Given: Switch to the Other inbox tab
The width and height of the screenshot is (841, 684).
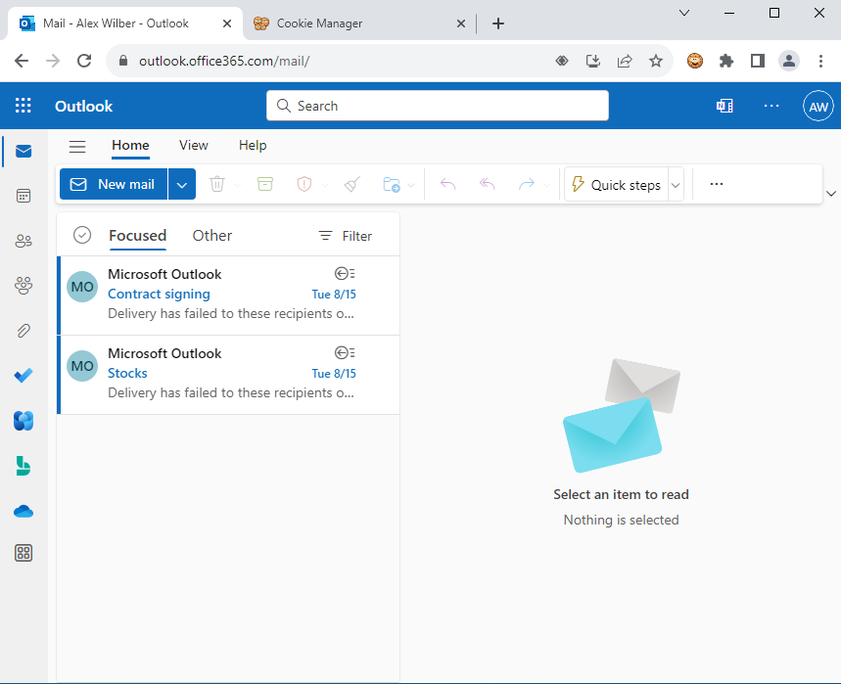Looking at the screenshot, I should 211,235.
